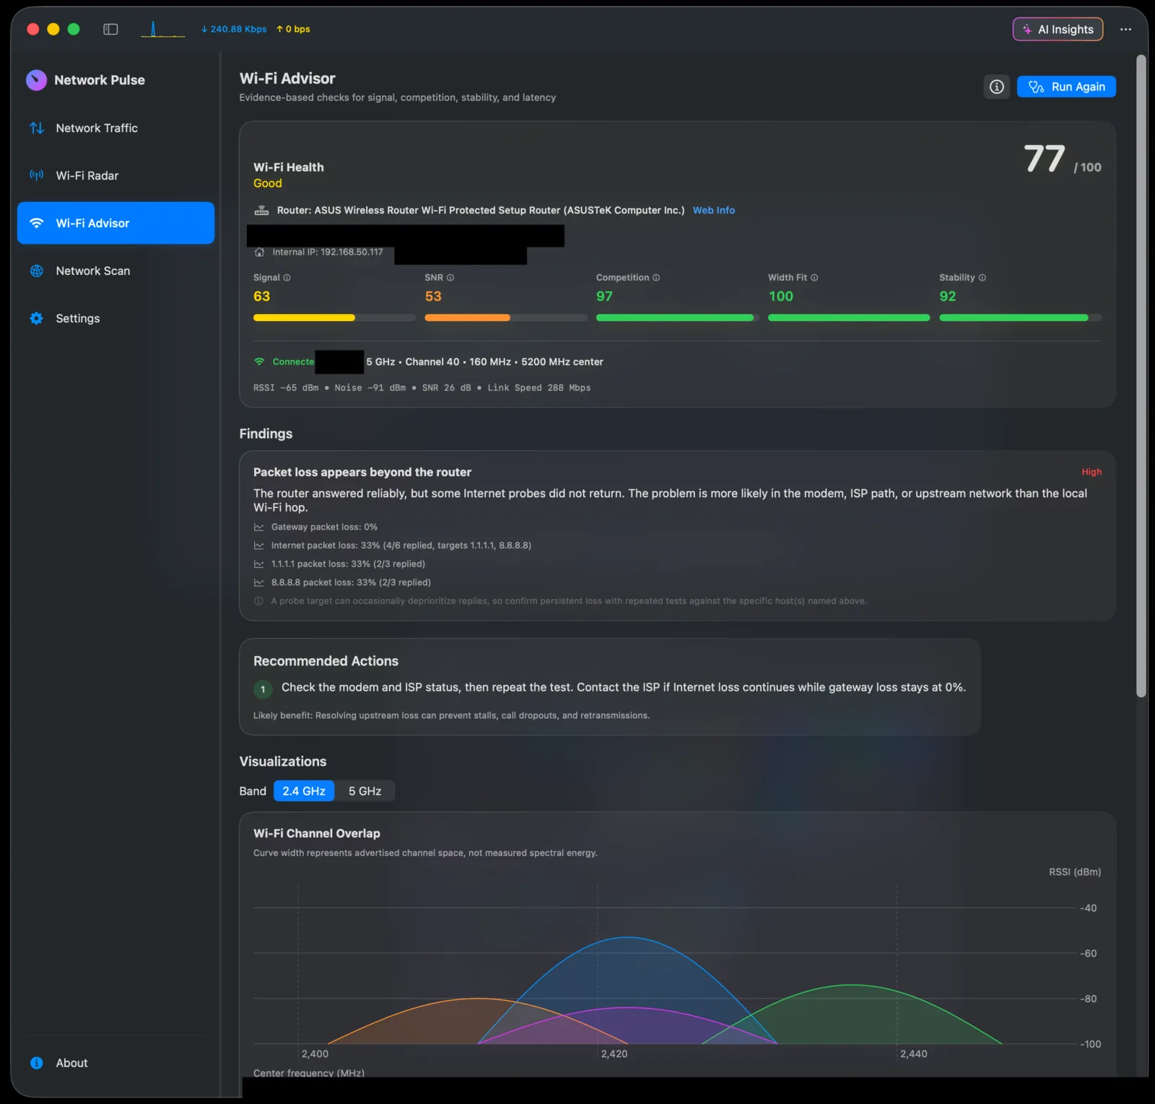Click the Settings gear icon
Viewport: 1155px width, 1104px height.
click(x=37, y=318)
